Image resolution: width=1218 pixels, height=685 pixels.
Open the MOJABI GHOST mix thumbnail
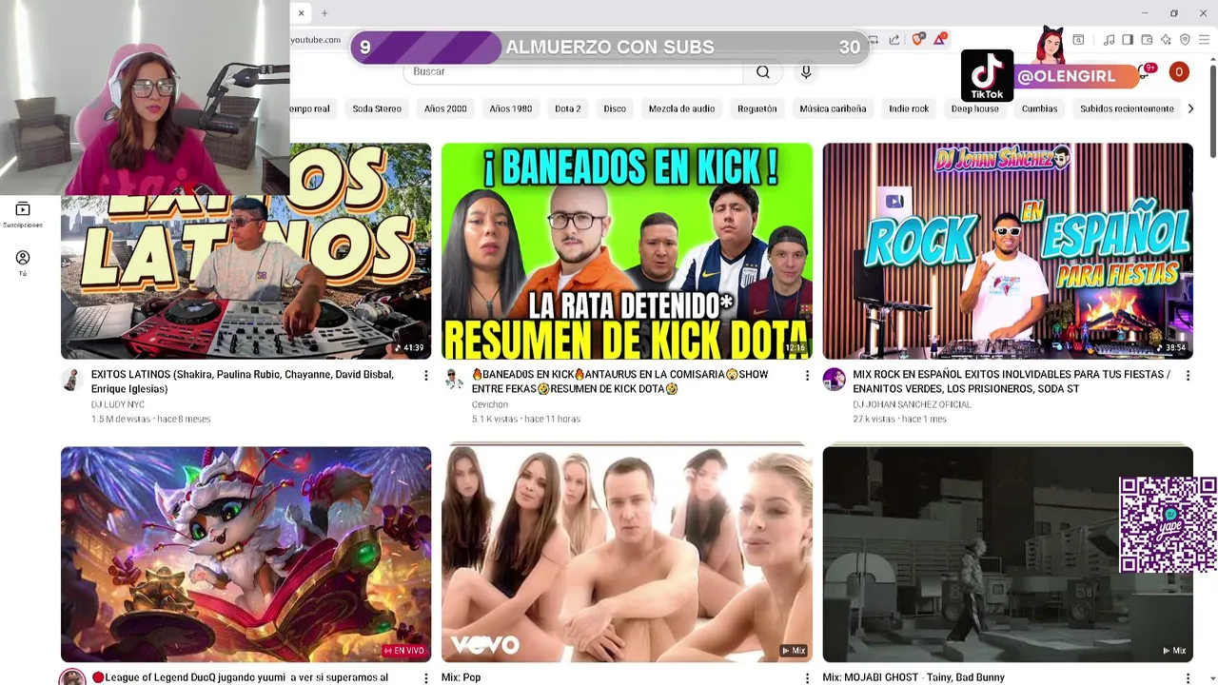coord(1008,554)
